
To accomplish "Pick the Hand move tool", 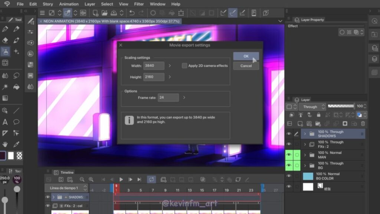I will click(5, 144).
